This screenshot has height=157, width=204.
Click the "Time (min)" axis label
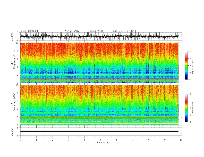point(103,142)
